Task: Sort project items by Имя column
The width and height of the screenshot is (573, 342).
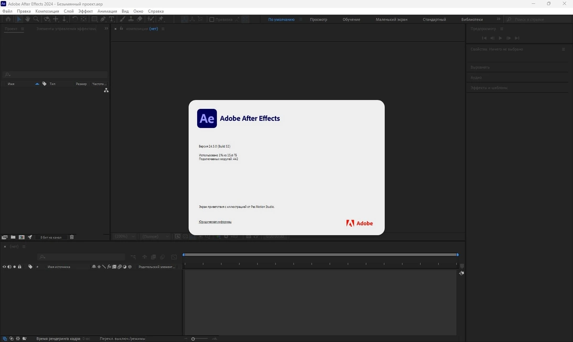Action: pyautogui.click(x=11, y=84)
